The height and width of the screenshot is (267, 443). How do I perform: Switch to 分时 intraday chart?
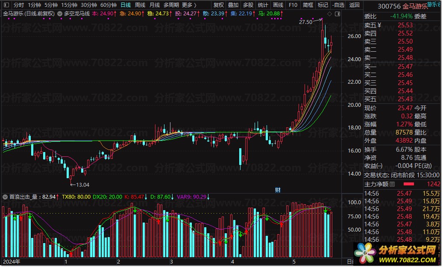[x=19, y=5]
